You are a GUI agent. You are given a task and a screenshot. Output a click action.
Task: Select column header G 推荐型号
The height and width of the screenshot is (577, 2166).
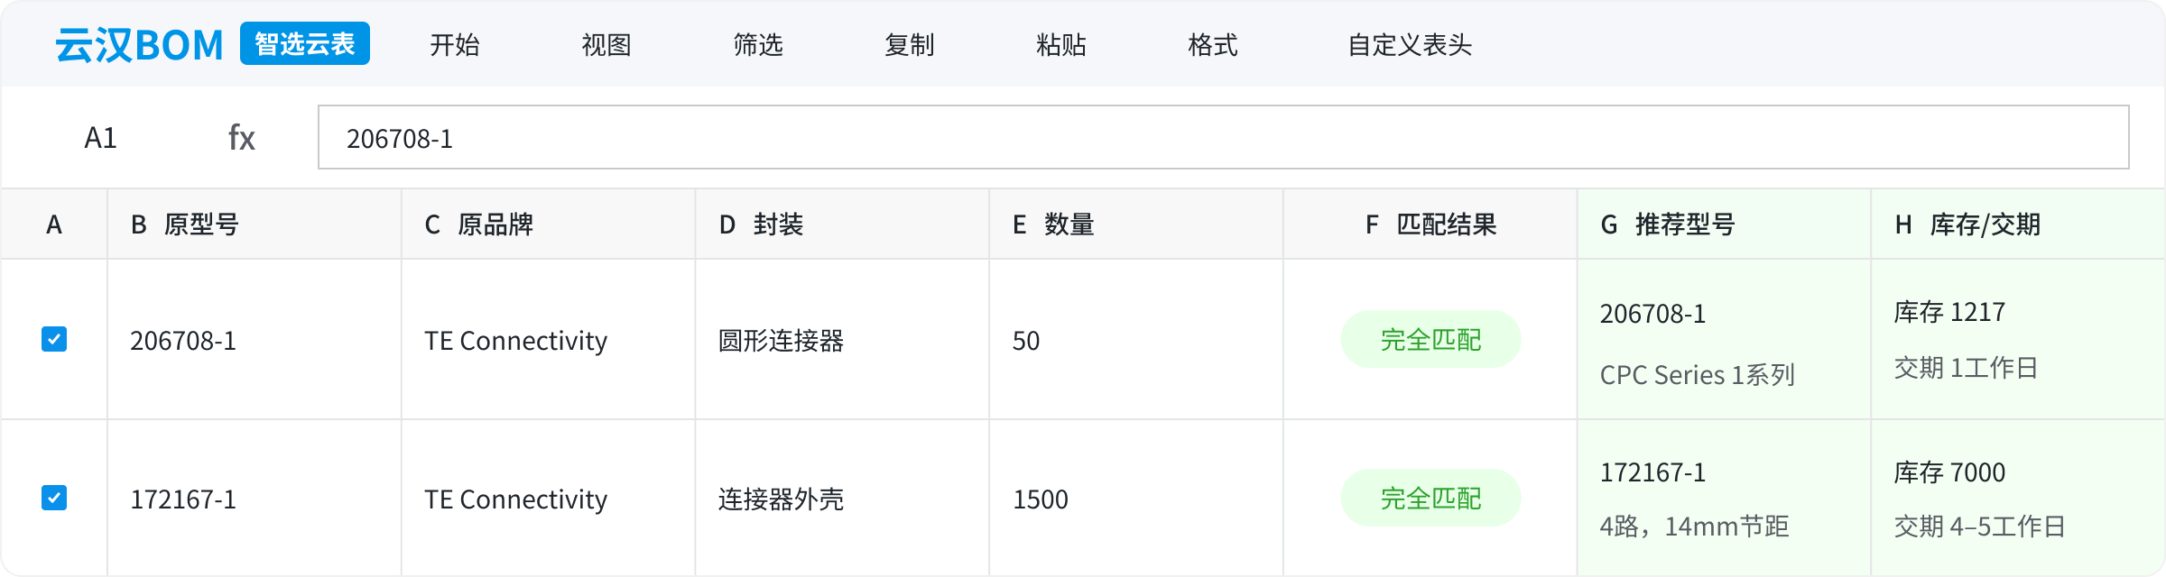1724,224
